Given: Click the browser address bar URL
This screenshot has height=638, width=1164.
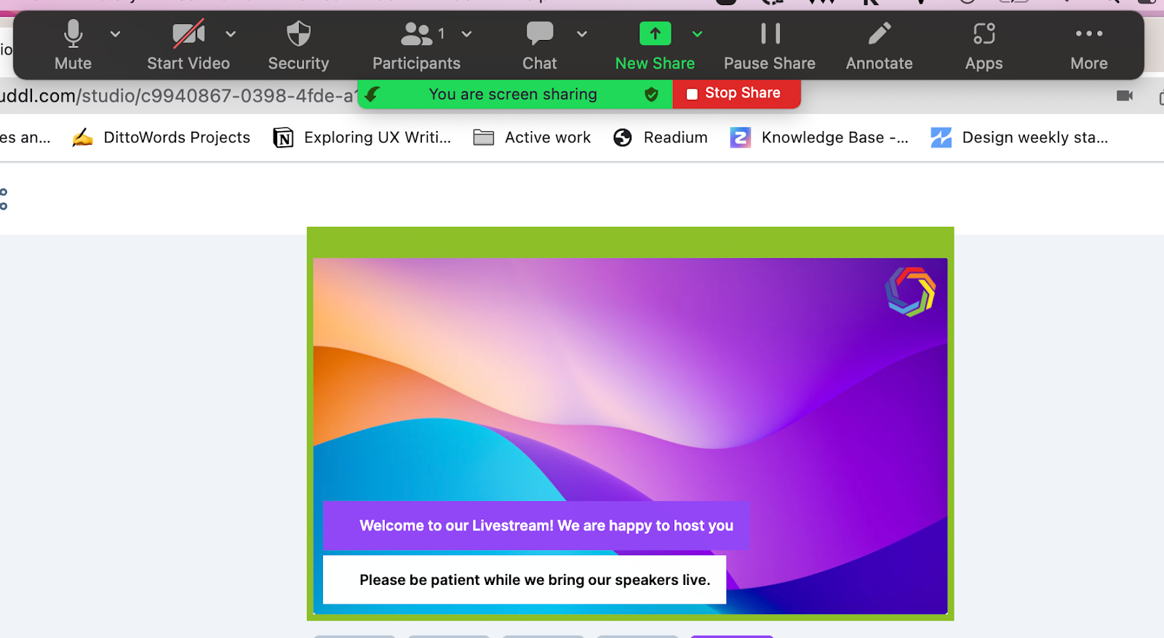Looking at the screenshot, I should click(178, 96).
